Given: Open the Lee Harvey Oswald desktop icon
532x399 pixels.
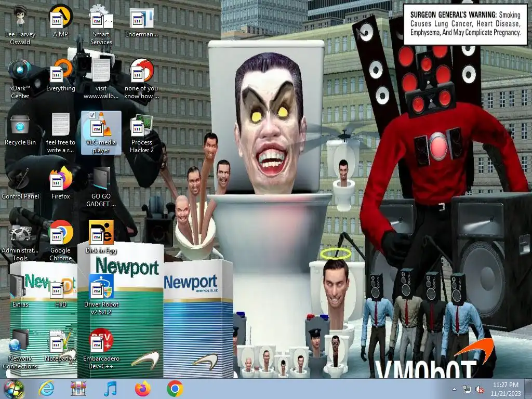Looking at the screenshot, I should point(20,25).
